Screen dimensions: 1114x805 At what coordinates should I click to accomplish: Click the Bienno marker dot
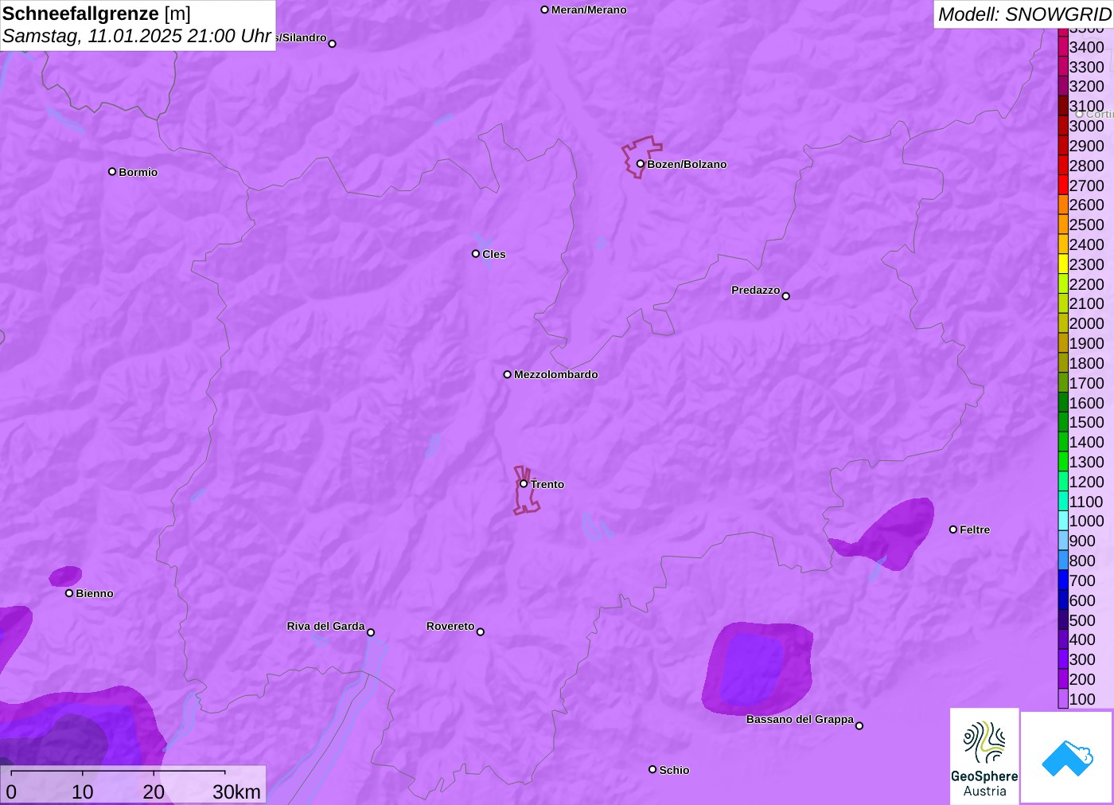click(x=69, y=593)
